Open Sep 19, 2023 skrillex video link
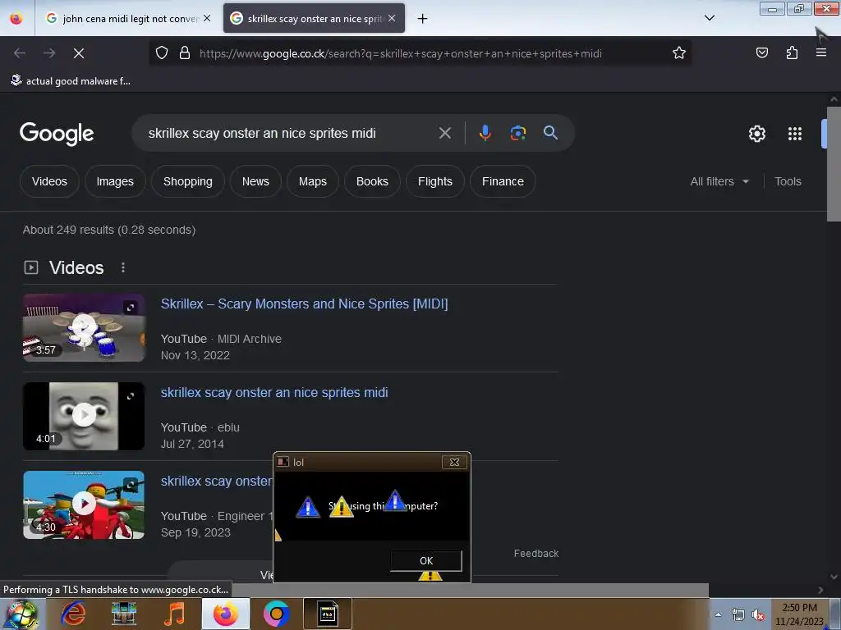 click(217, 481)
